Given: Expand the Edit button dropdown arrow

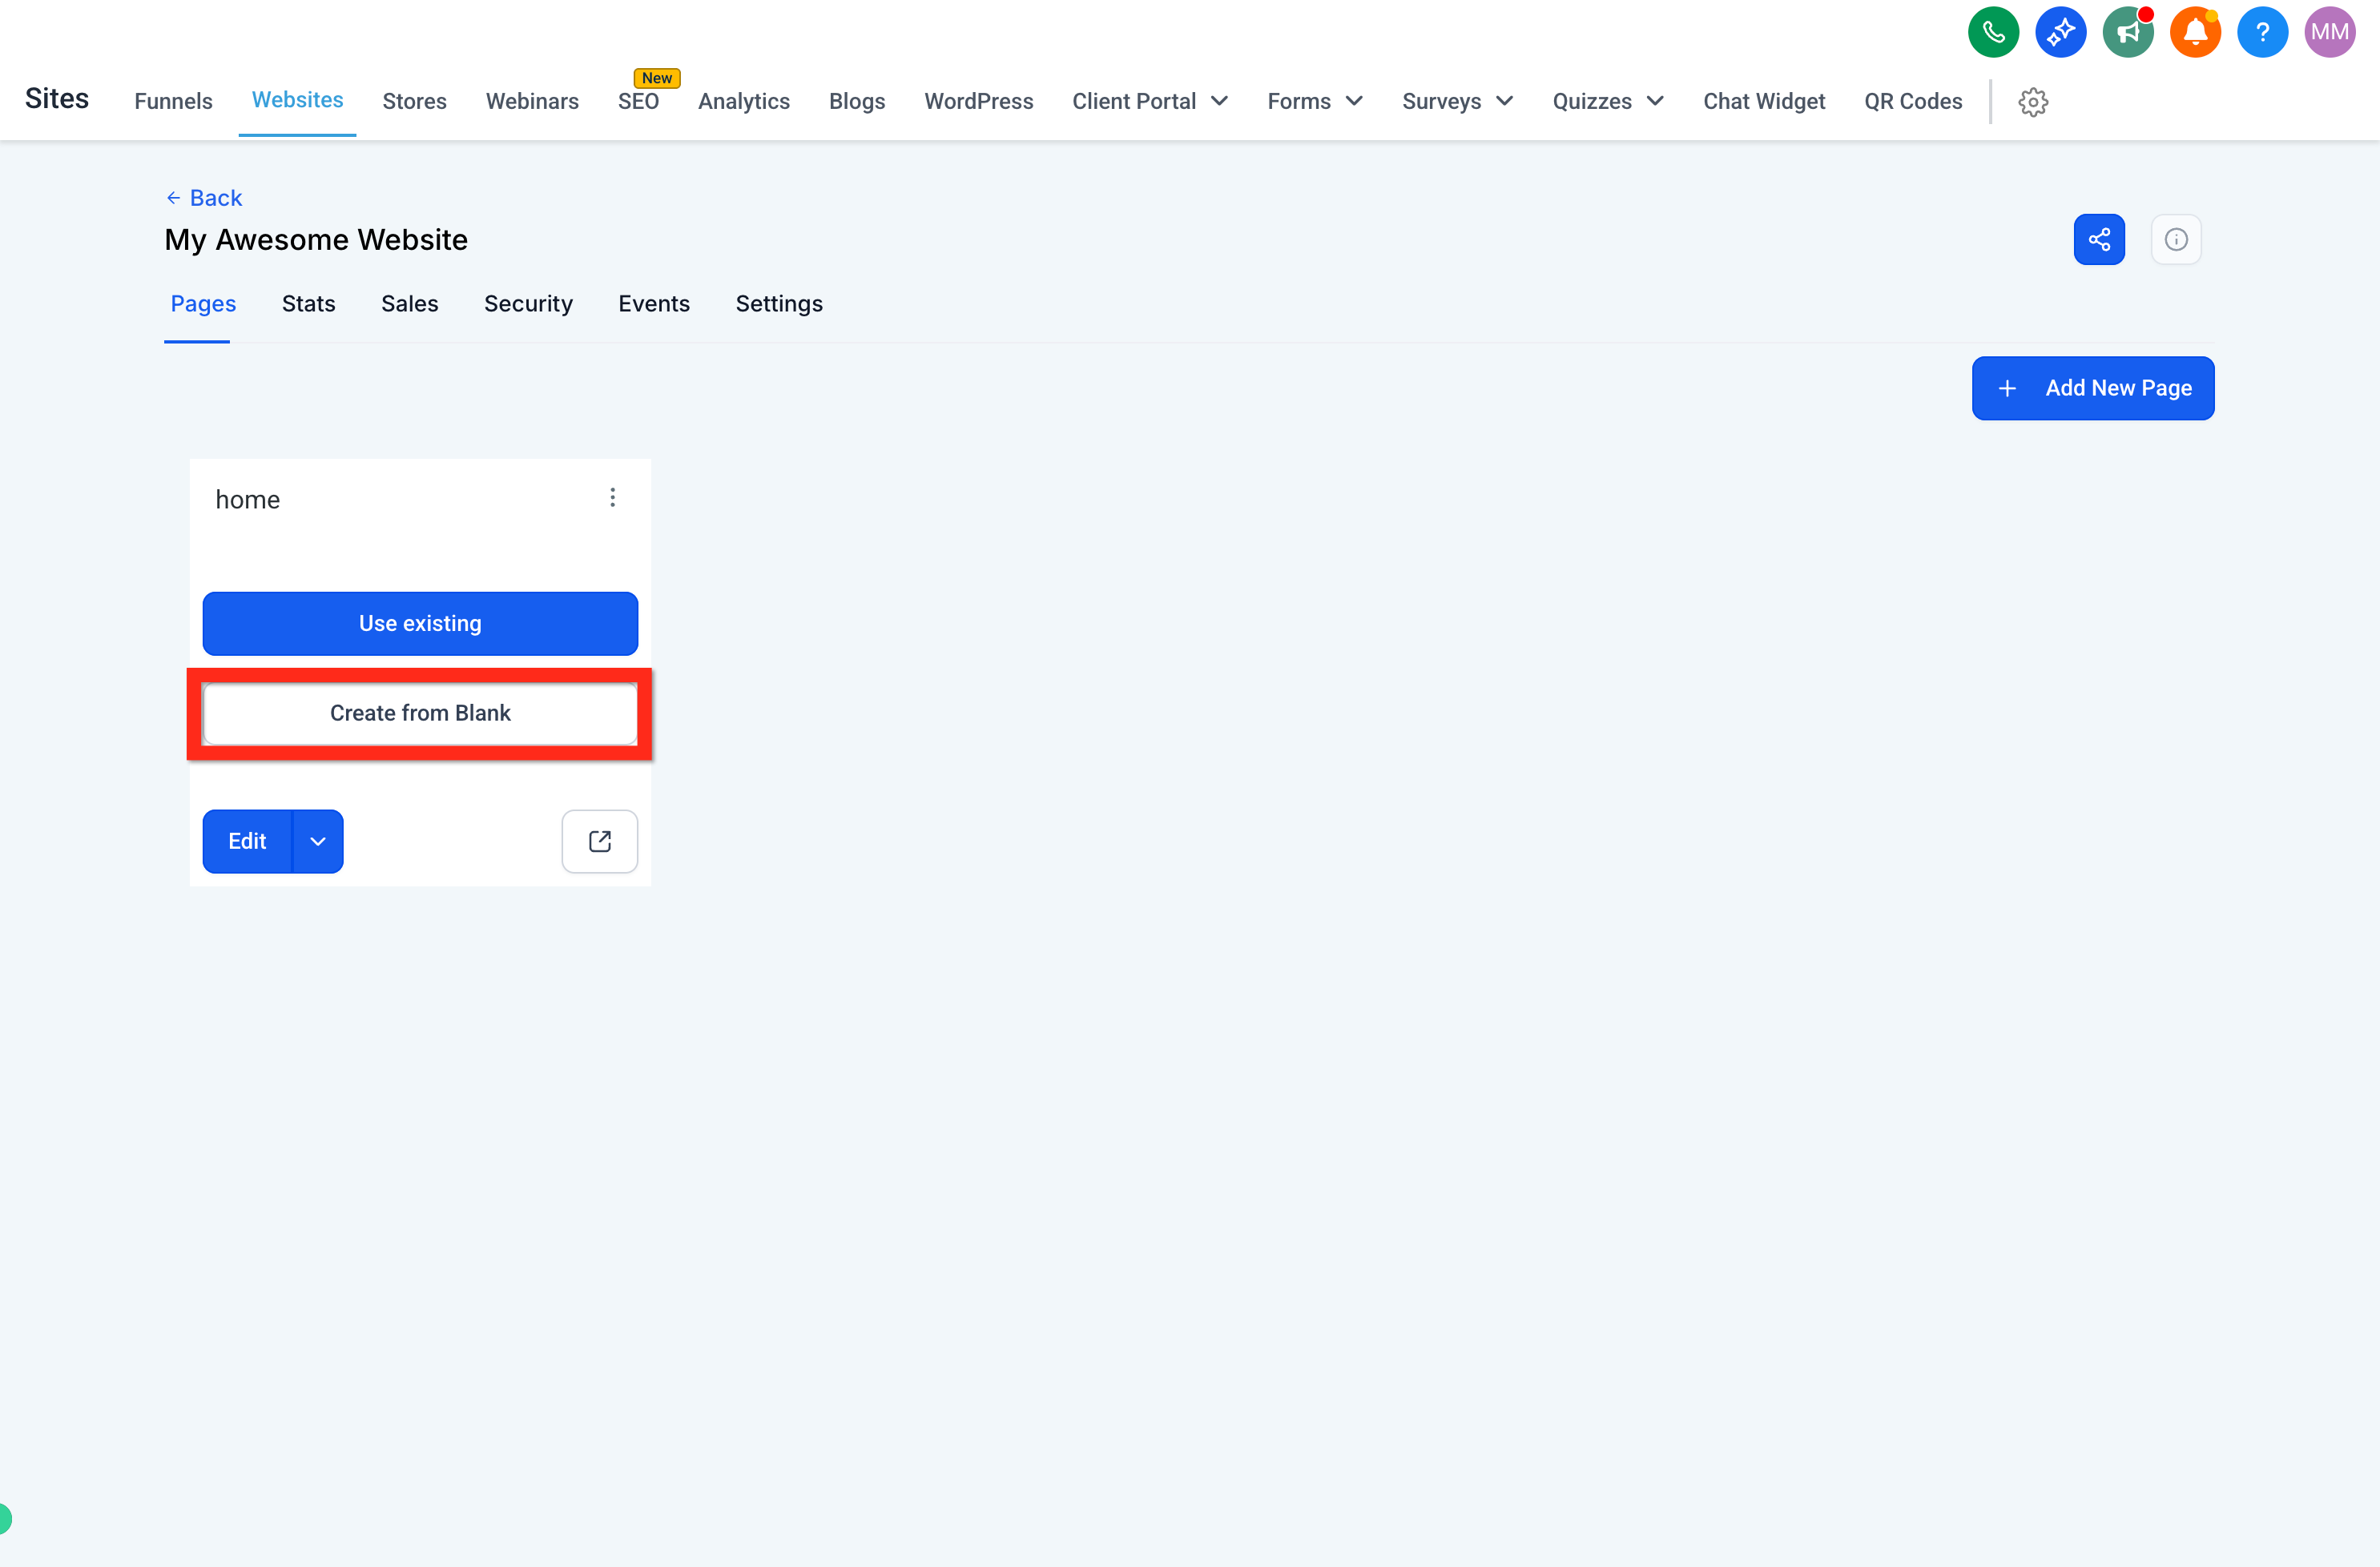Looking at the screenshot, I should (318, 842).
